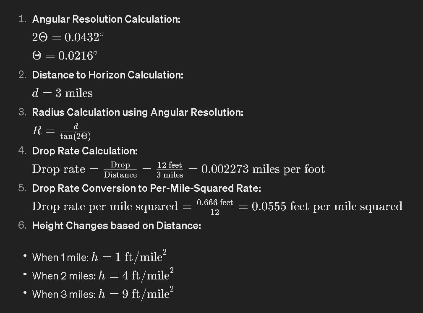Select Drop Rate Conversion to Per-Mile-Squared heading
The width and height of the screenshot is (423, 313).
pos(146,188)
